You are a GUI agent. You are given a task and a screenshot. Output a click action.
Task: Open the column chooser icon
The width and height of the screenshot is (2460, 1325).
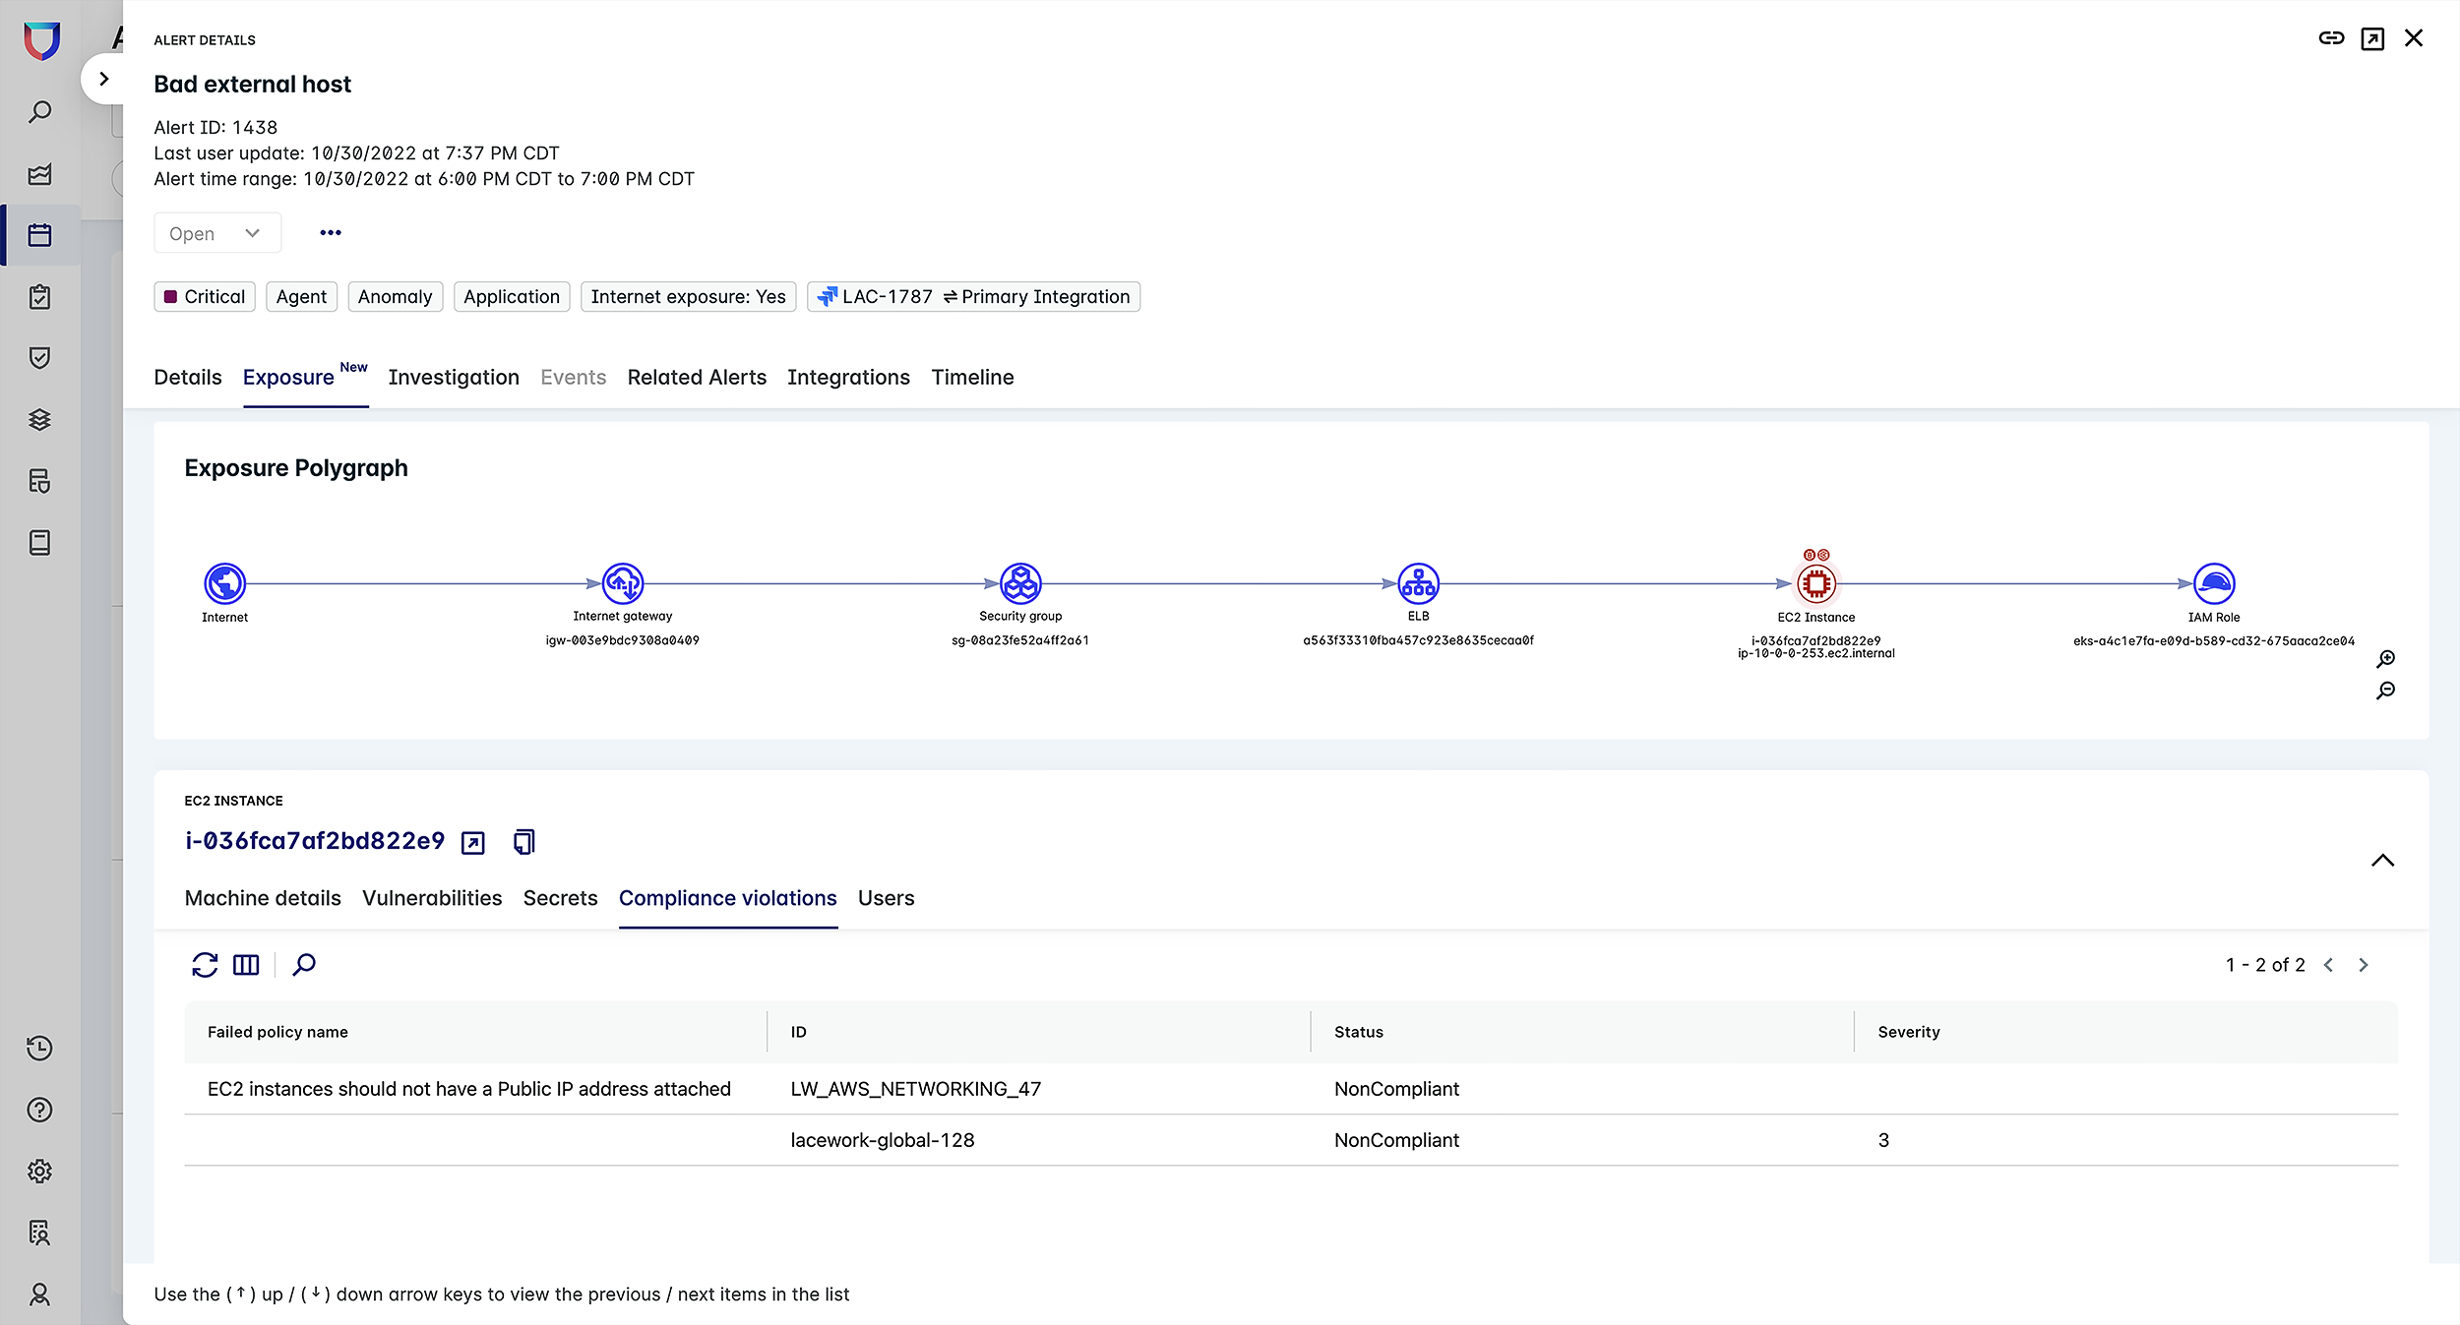click(246, 965)
